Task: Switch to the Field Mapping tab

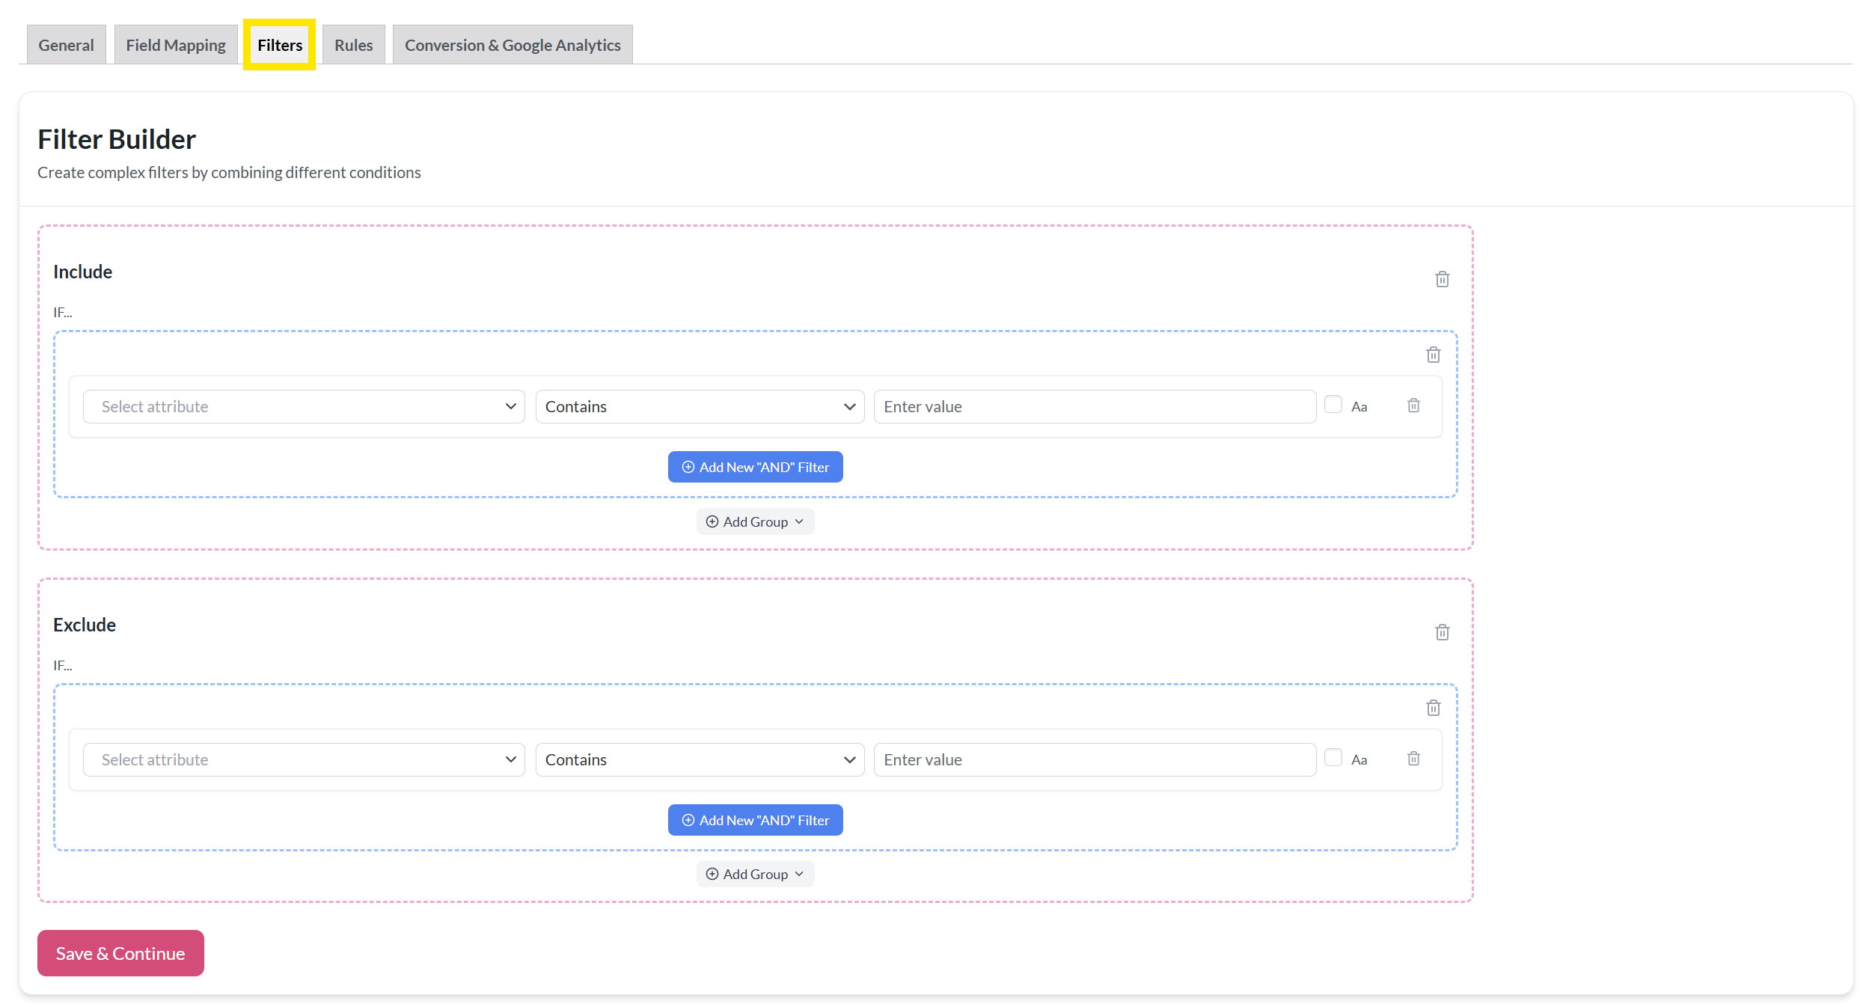Action: (176, 45)
